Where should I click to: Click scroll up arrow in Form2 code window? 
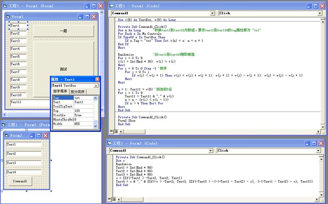pos(321,159)
